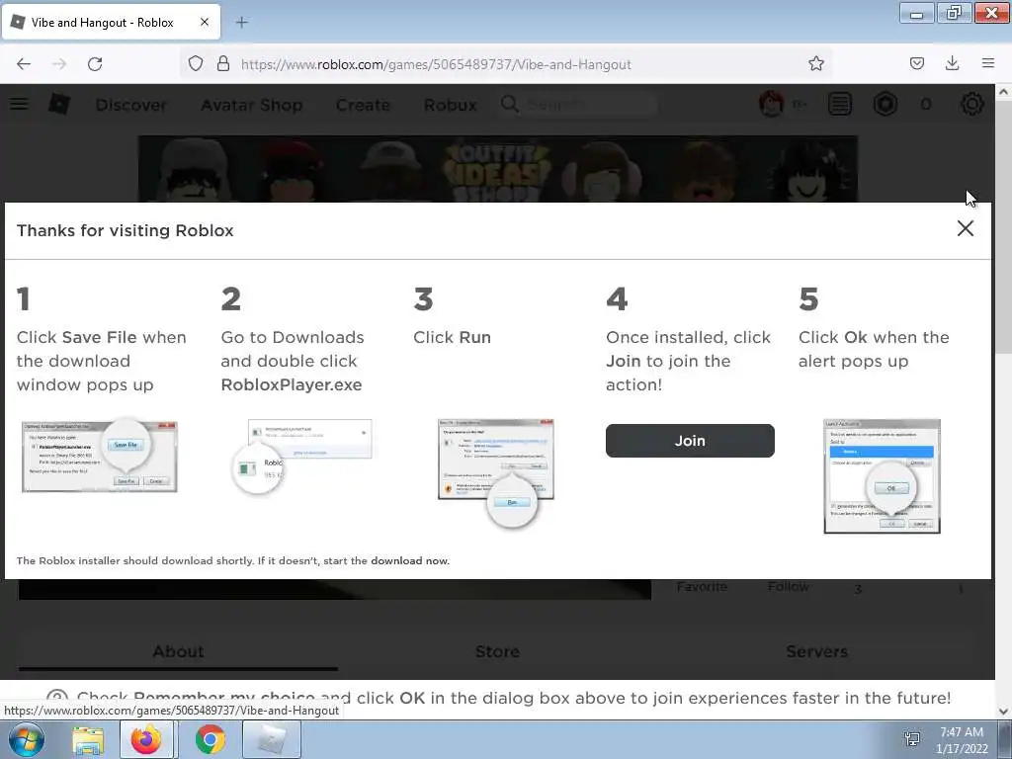The height and width of the screenshot is (759, 1012).
Task: Open the Discover menu item
Action: [x=131, y=105]
